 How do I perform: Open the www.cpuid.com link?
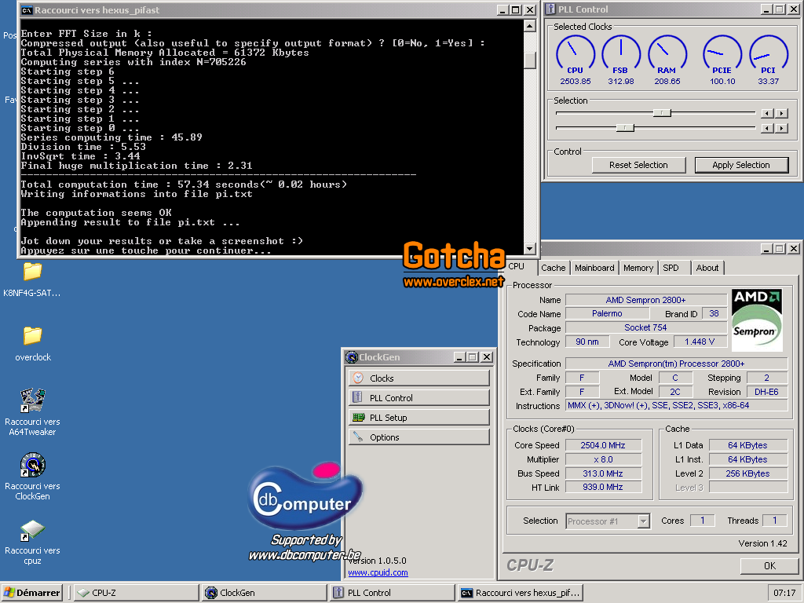(x=378, y=572)
